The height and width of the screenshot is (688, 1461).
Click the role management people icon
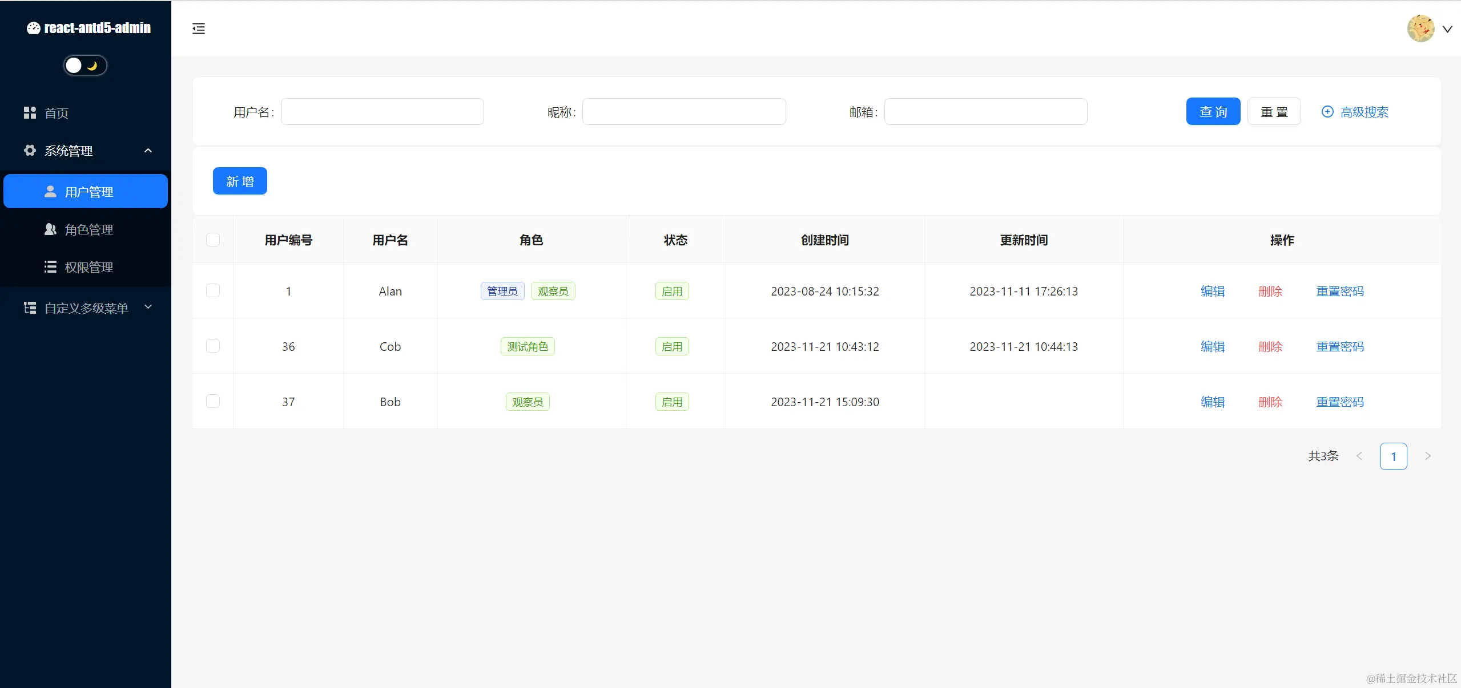[x=50, y=229]
